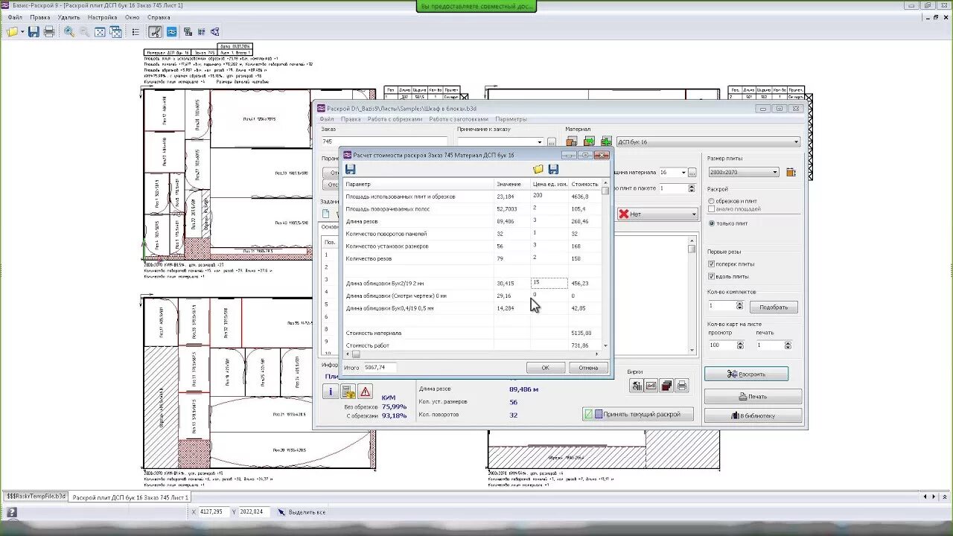Click horizontal scrollbar thumb in cost table
This screenshot has height=536, width=953.
point(355,354)
